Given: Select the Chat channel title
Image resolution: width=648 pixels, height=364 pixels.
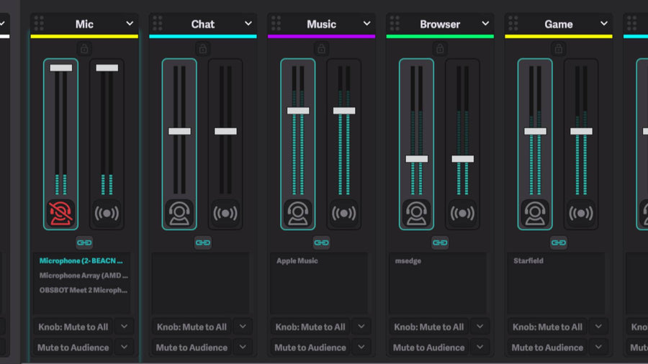Looking at the screenshot, I should (x=203, y=24).
